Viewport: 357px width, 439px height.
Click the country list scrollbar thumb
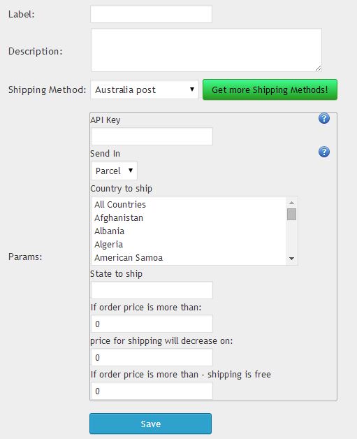click(x=291, y=214)
